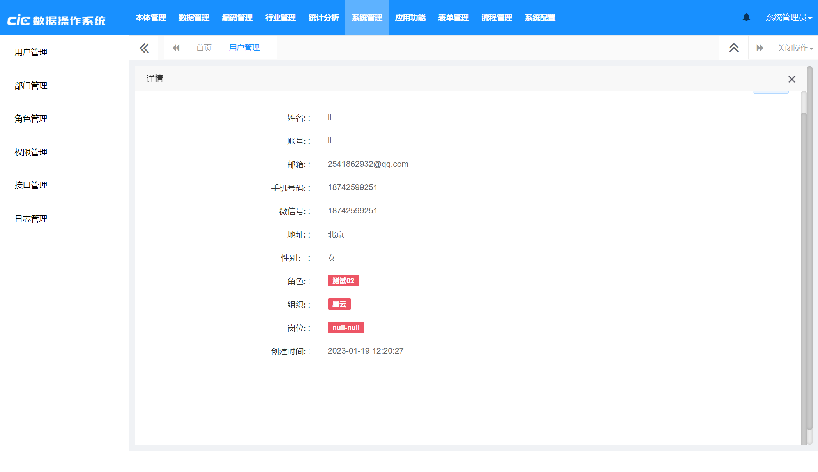Click the 测试02 role tag
This screenshot has width=818, height=472.
pyautogui.click(x=343, y=281)
